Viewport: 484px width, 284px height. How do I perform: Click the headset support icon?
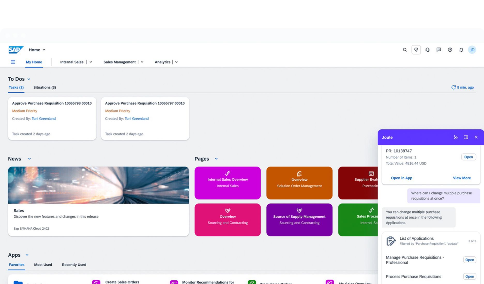(x=427, y=50)
